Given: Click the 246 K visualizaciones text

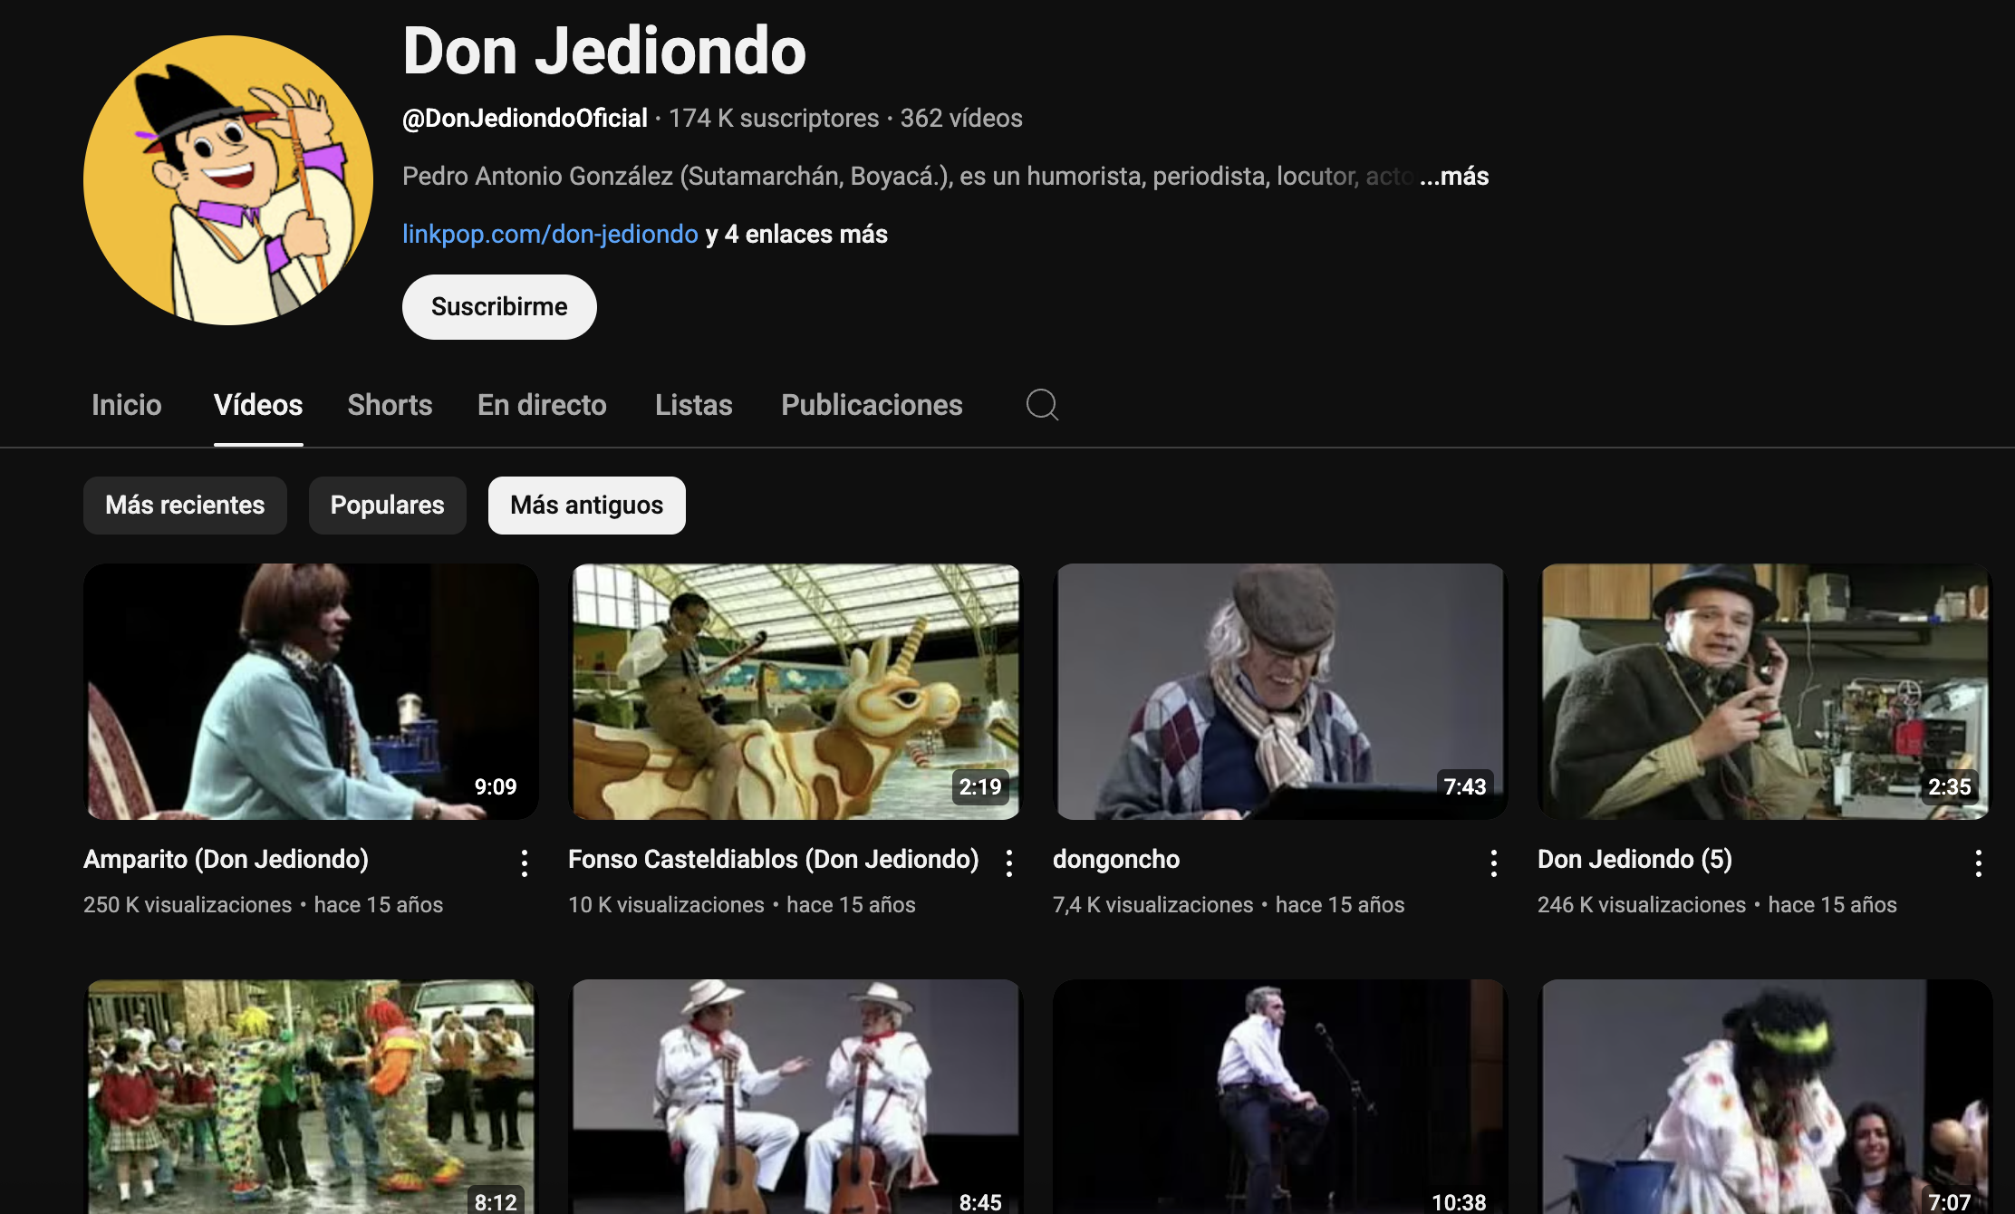Looking at the screenshot, I should click(1642, 904).
